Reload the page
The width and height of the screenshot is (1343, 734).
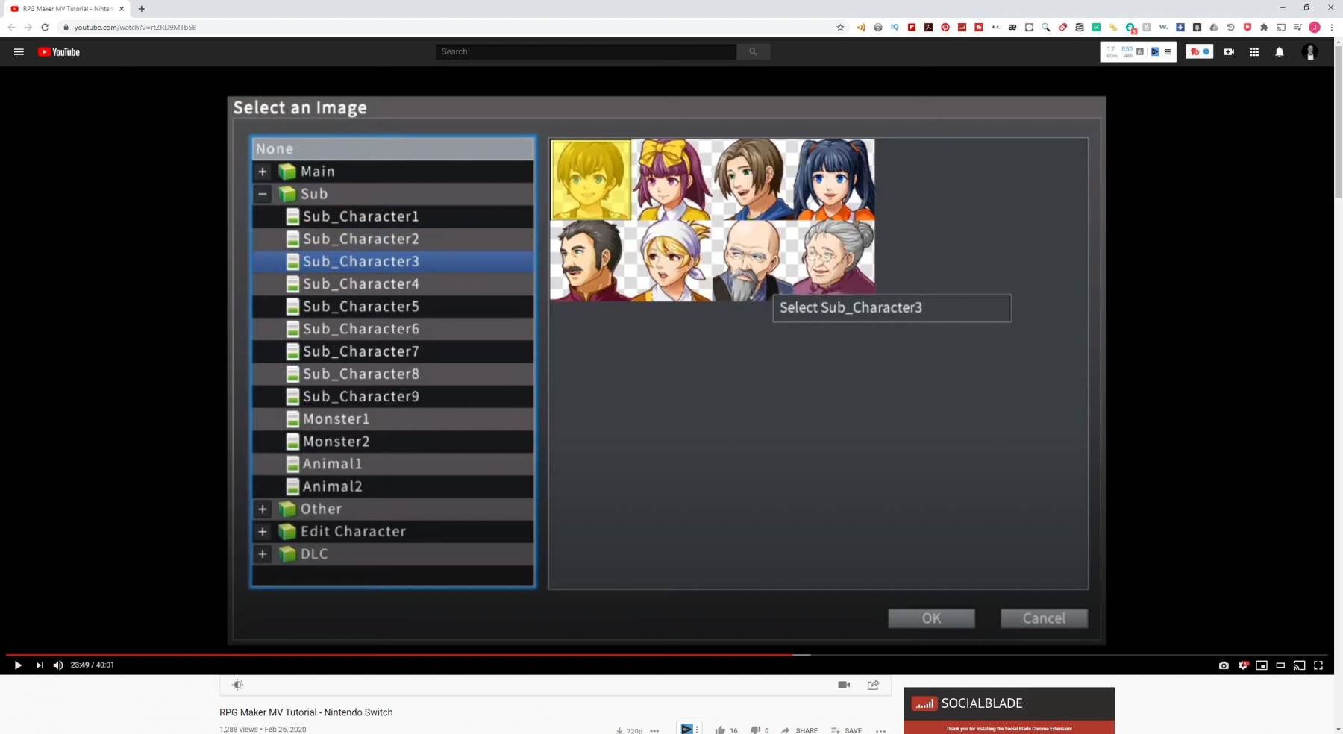pyautogui.click(x=45, y=28)
